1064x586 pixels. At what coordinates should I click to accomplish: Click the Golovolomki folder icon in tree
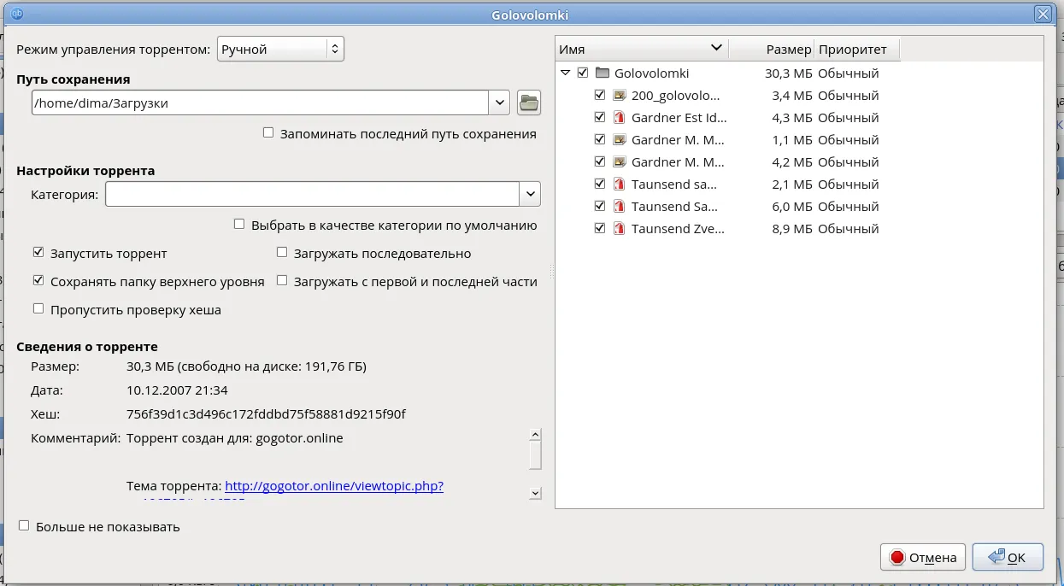click(x=602, y=73)
